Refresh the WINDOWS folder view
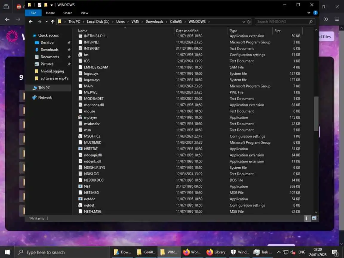344x258 pixels. point(249,22)
